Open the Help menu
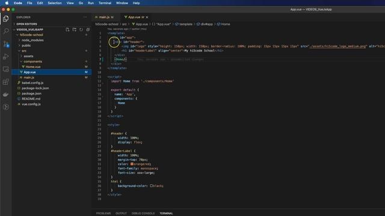385x216 pixels. pos(136,3)
